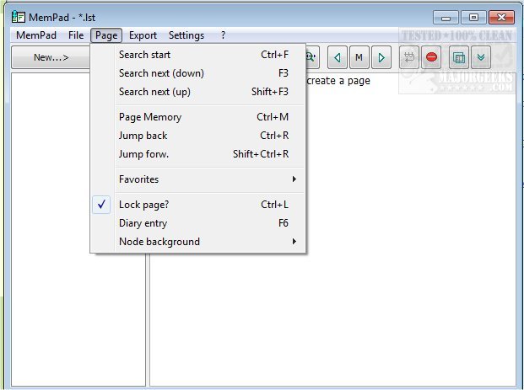Image resolution: width=524 pixels, height=390 pixels.
Task: Click the New...> button
Action: pyautogui.click(x=51, y=57)
